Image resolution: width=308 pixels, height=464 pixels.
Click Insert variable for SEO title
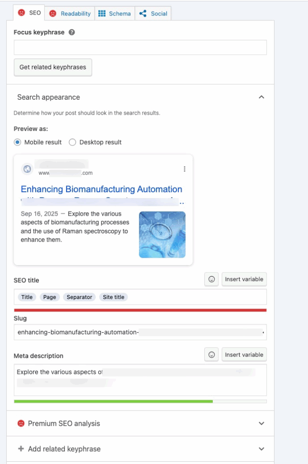pos(244,280)
